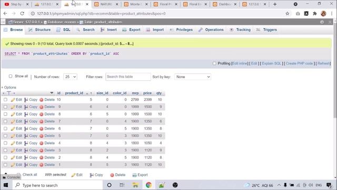Click the copy icon for row id 6
This screenshot has height=190, width=337.
(26, 129)
